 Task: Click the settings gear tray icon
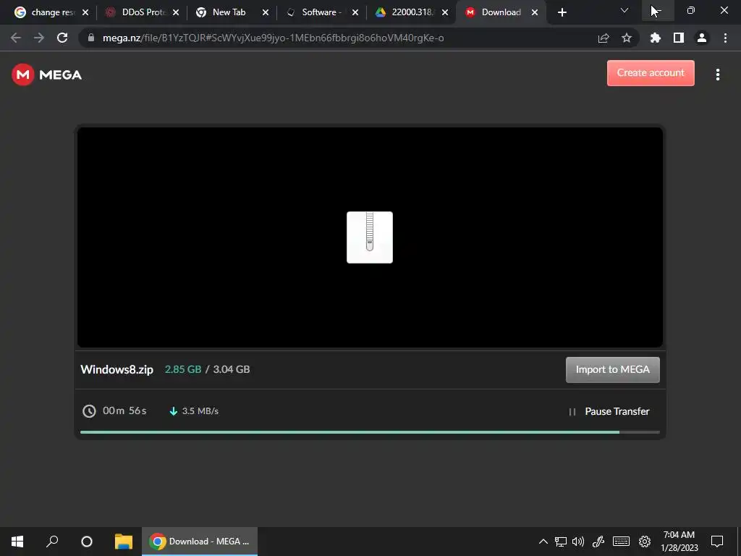tap(645, 542)
